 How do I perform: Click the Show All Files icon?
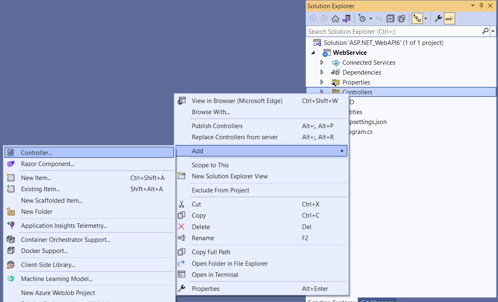[401, 19]
